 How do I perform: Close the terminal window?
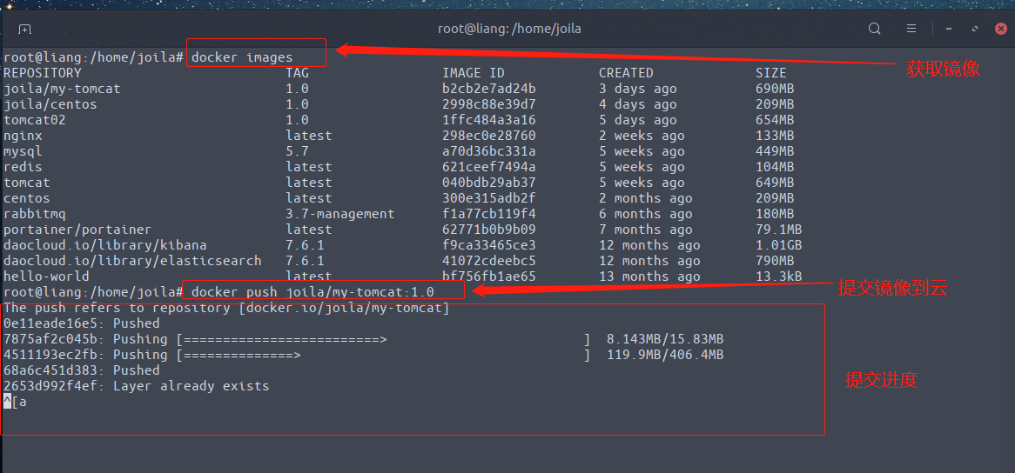click(1001, 29)
